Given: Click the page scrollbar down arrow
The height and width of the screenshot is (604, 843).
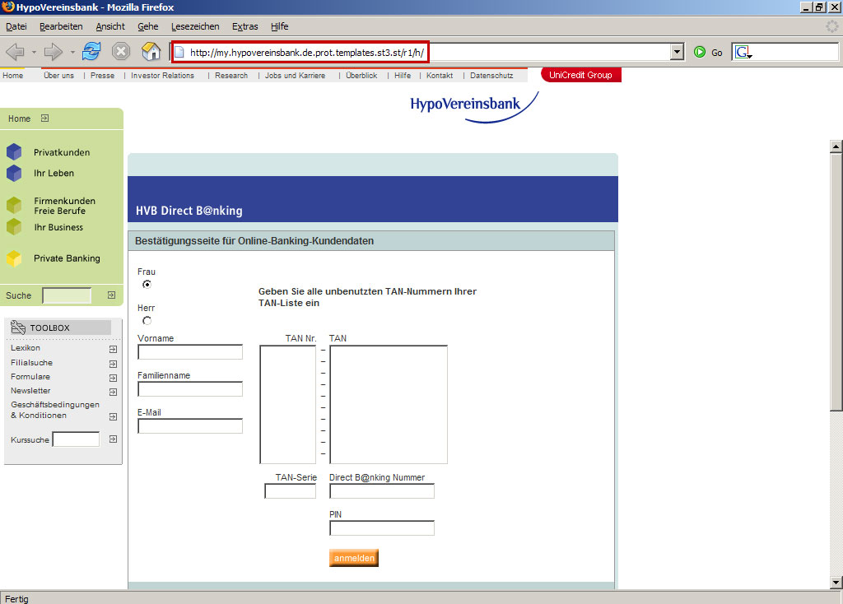Looking at the screenshot, I should click(x=836, y=582).
